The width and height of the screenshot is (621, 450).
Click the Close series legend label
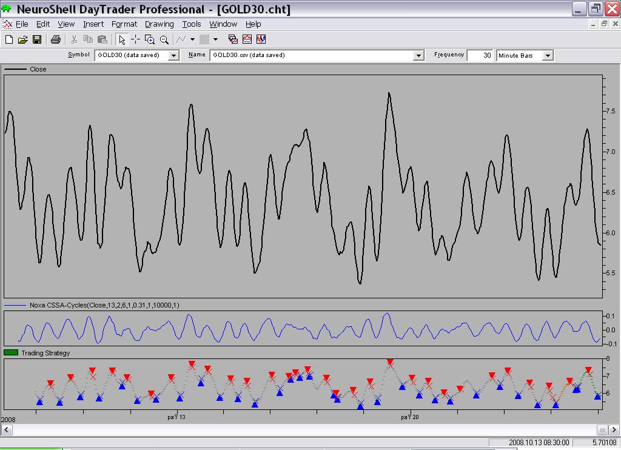[38, 69]
